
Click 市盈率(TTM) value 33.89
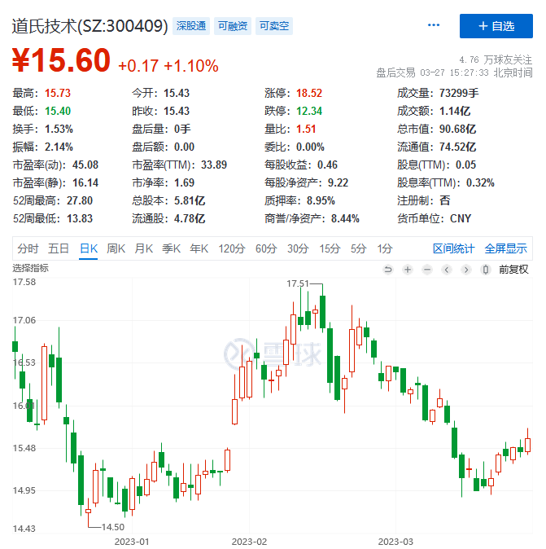(x=214, y=165)
